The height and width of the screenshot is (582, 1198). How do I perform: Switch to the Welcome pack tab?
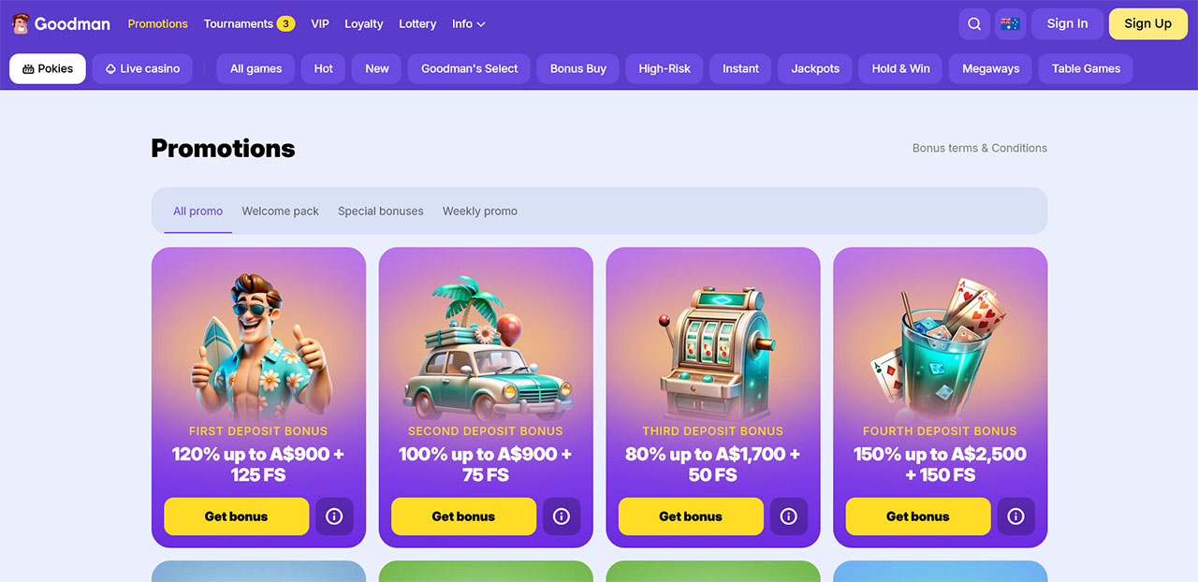[x=280, y=211]
